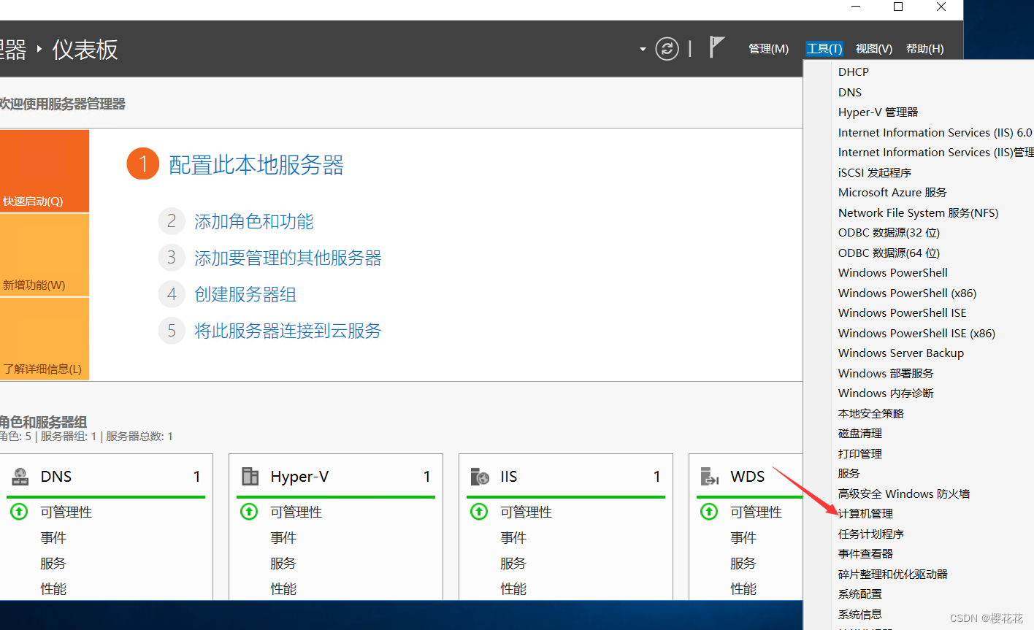Select 快速启动(Q) tile
This screenshot has height=630, width=1034.
coord(45,171)
